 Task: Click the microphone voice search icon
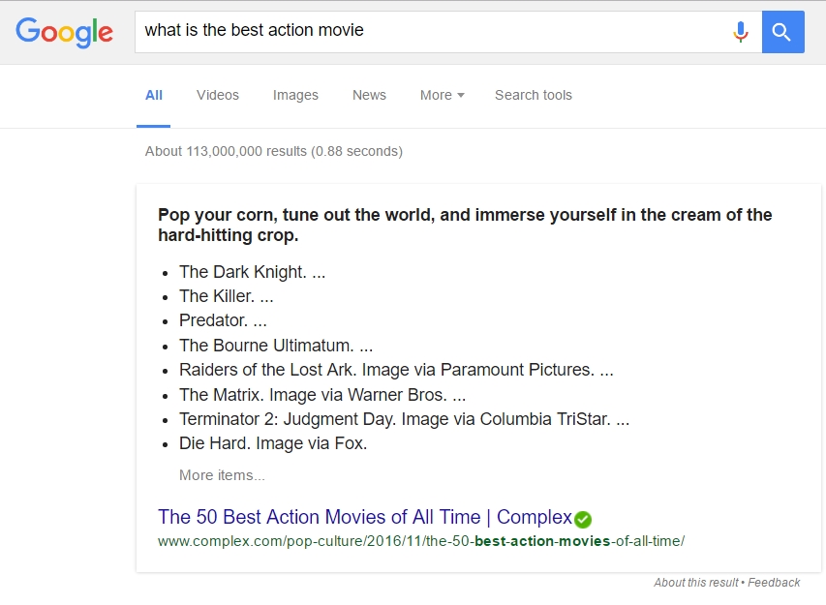pyautogui.click(x=741, y=32)
